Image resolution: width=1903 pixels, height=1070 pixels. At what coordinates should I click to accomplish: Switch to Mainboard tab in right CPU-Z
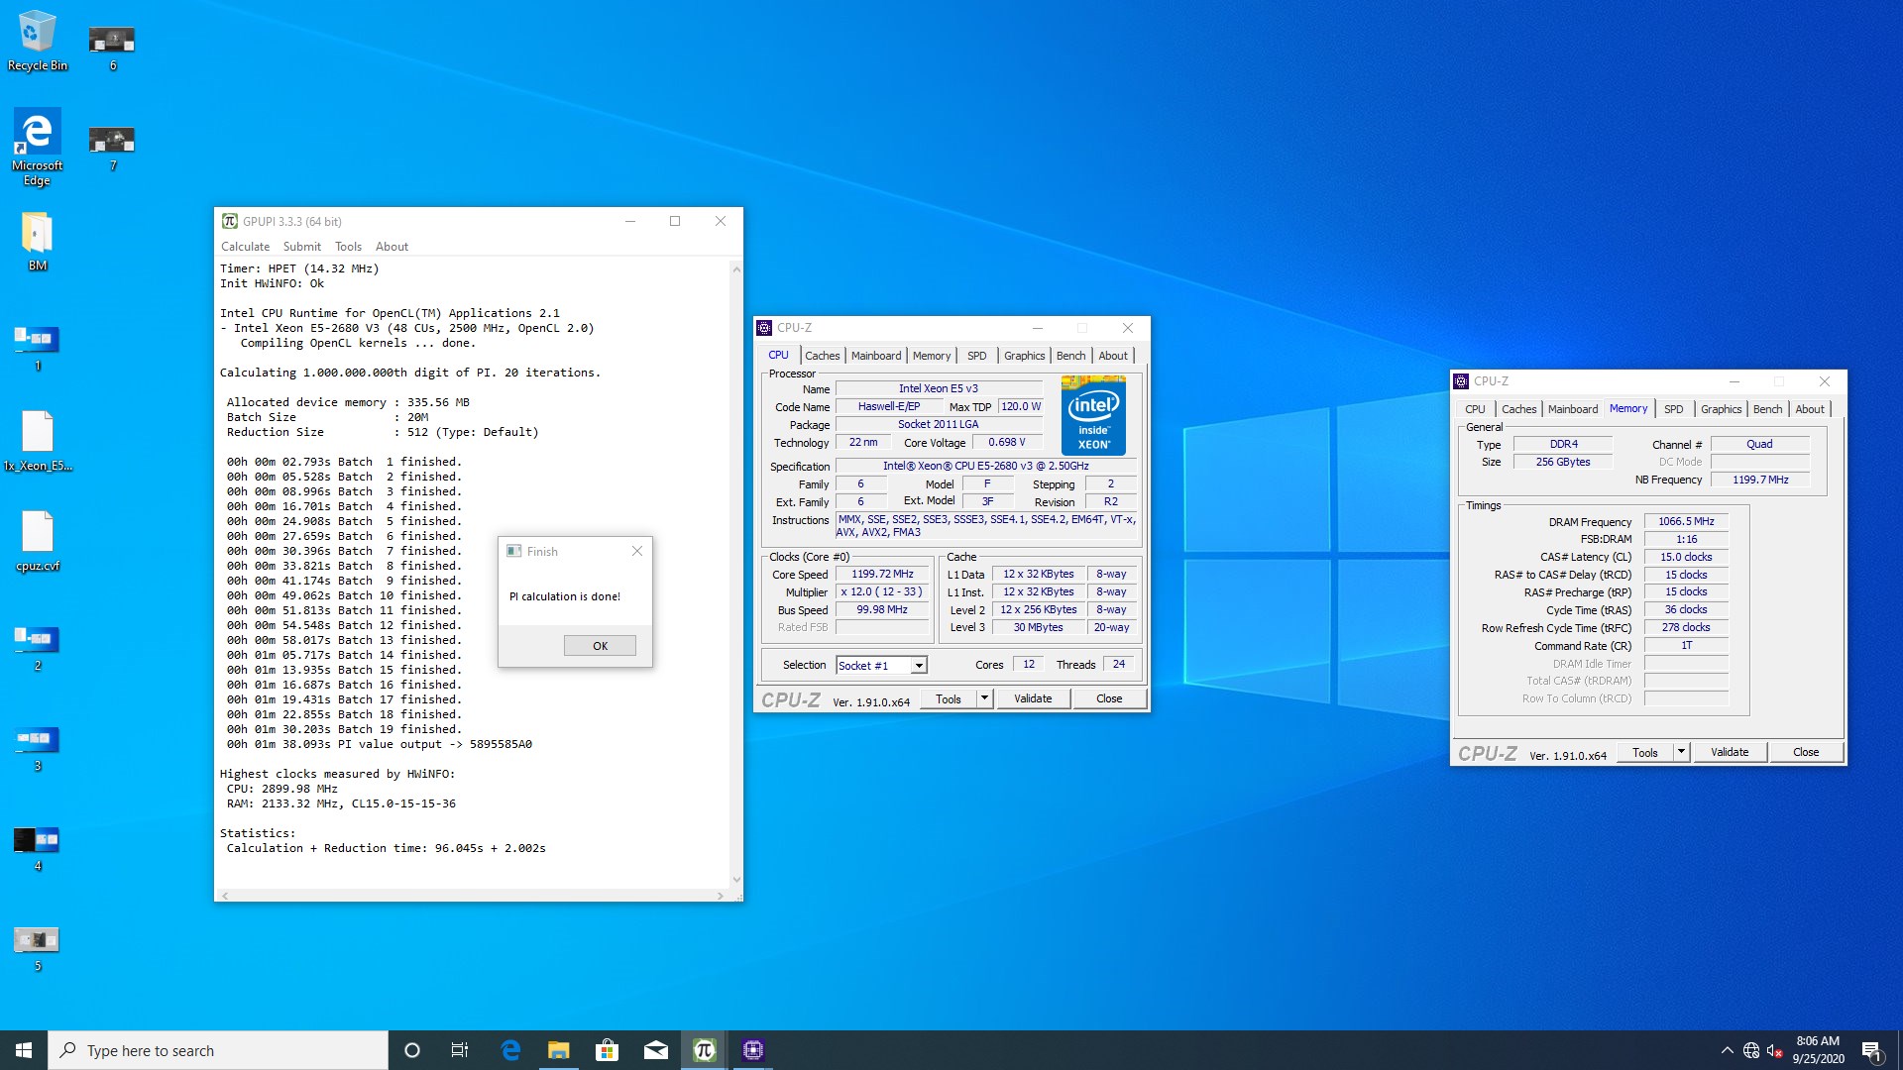[1573, 409]
